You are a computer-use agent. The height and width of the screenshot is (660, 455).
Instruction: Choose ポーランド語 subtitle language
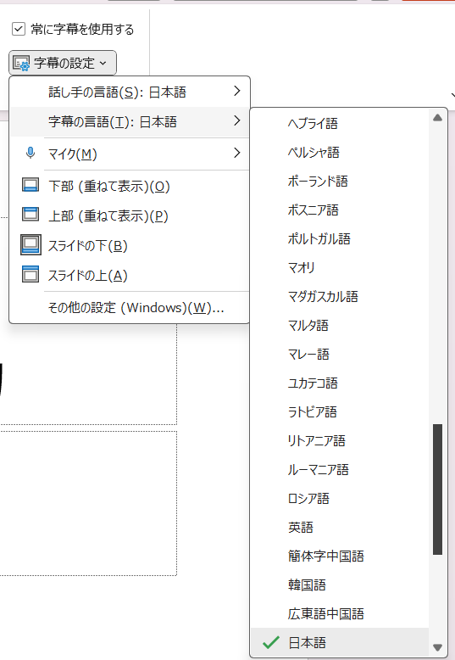(x=340, y=181)
